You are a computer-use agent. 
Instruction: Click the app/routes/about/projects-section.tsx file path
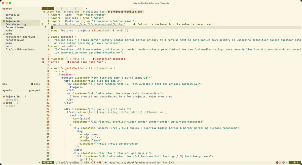(138, 162)
